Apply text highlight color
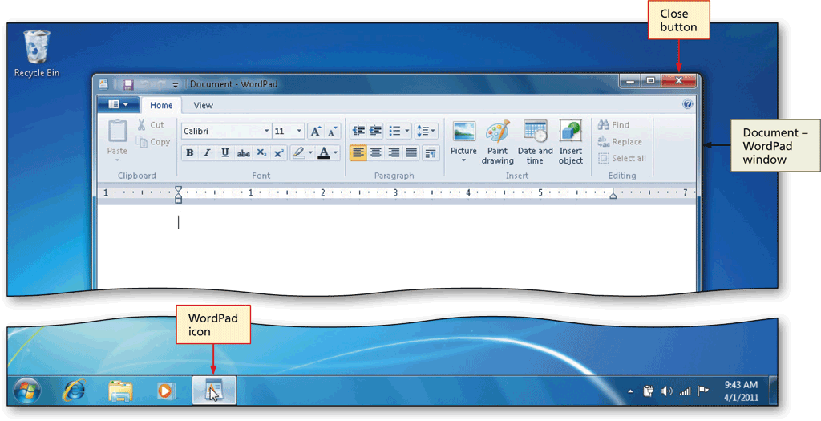This screenshot has width=821, height=421. click(298, 153)
